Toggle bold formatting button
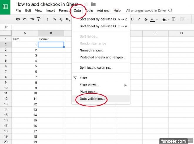Screen dimensions: 194x144 [x=132, y=19]
